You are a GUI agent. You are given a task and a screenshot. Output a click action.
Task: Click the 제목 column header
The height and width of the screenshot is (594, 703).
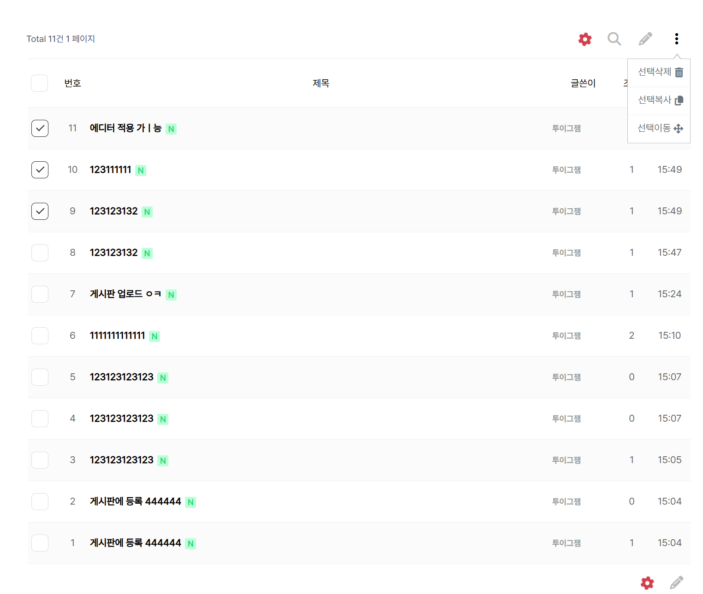click(321, 83)
